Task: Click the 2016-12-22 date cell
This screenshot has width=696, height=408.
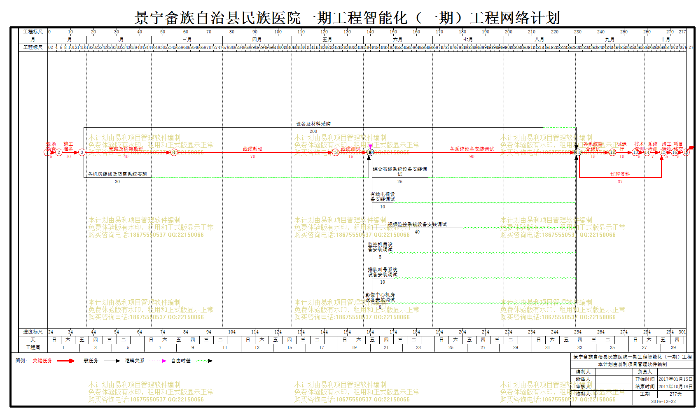Action: tap(663, 401)
